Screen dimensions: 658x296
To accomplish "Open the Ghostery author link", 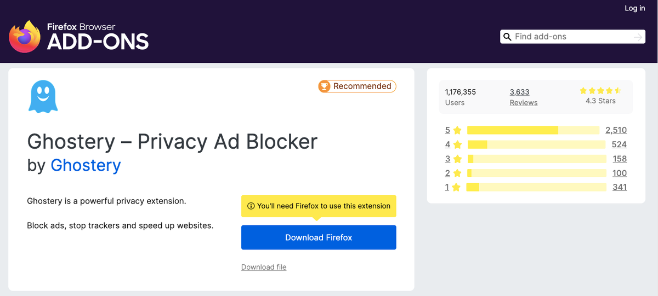I will (x=86, y=165).
